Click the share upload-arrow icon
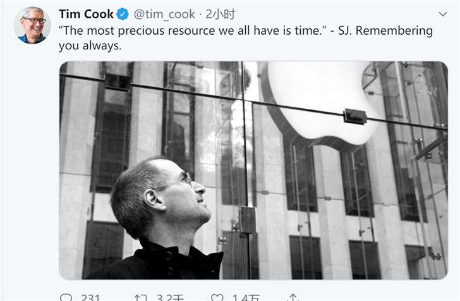 coord(293,297)
